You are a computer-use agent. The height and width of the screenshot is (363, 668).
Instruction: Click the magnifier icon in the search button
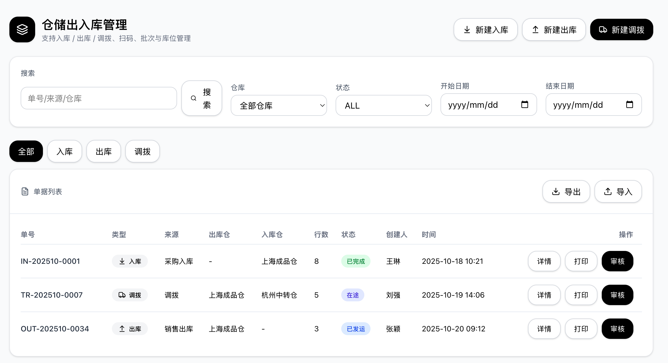pos(193,98)
